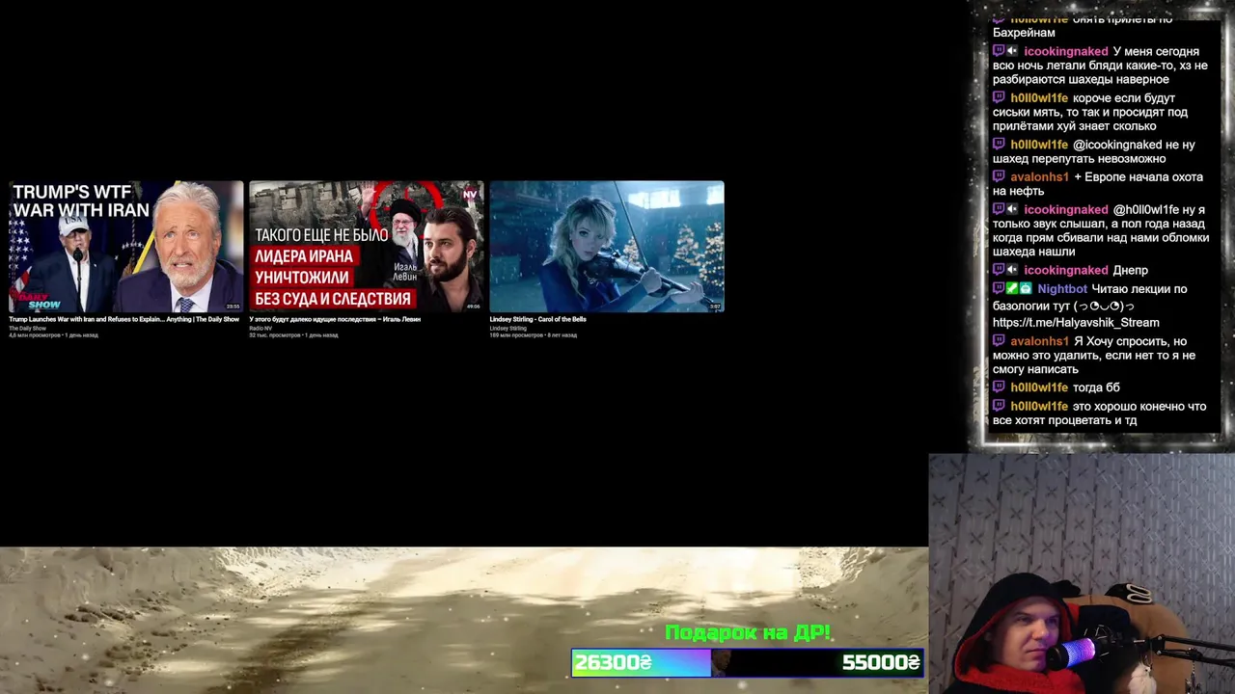This screenshot has height=694, width=1235.
Task: Click speaker badge beside icookingnaked 'У меня сегодня' message
Action: [x=1012, y=51]
